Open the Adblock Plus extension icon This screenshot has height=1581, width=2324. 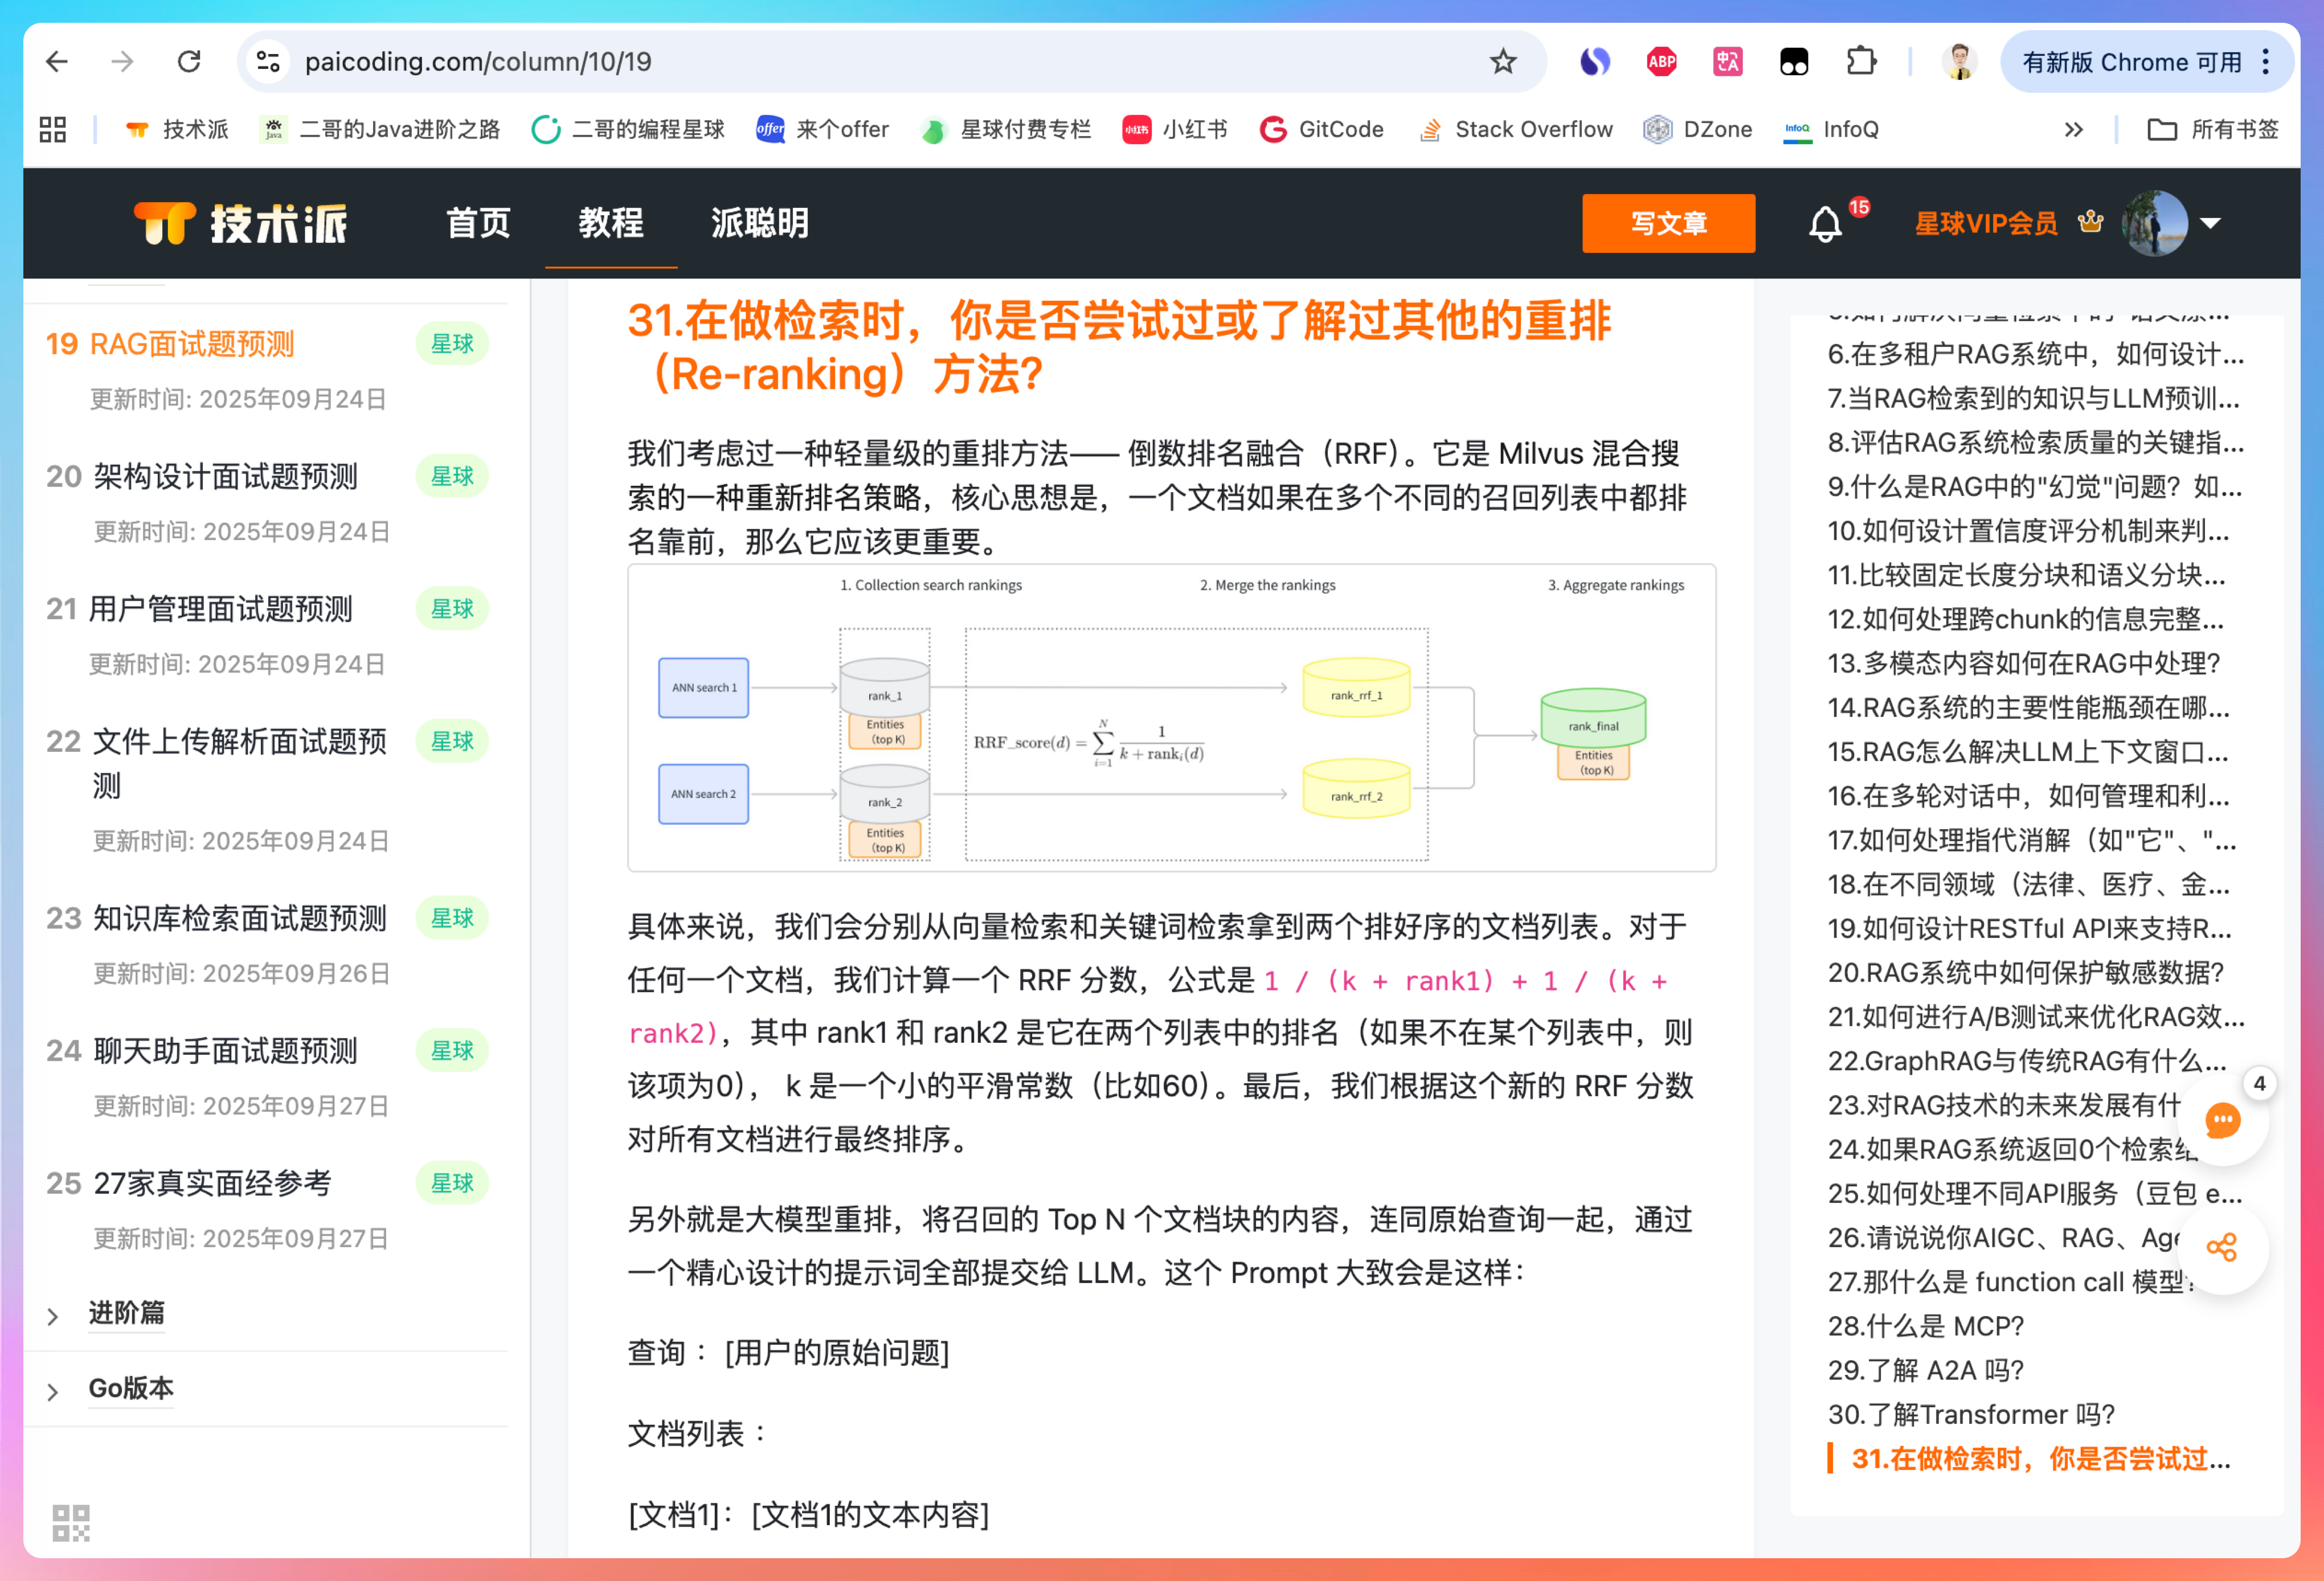[x=1660, y=61]
